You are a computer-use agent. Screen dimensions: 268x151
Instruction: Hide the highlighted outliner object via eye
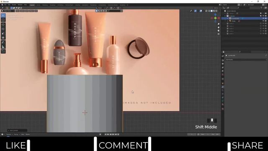click(263, 18)
